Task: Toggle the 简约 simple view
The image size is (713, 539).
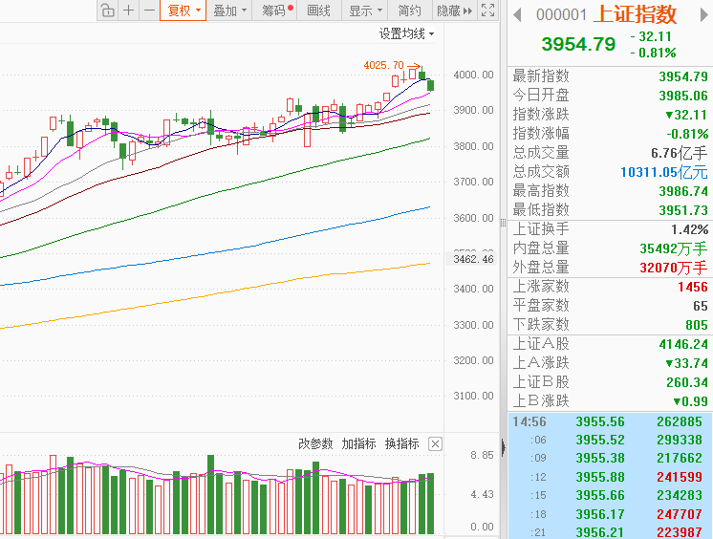Action: click(409, 11)
